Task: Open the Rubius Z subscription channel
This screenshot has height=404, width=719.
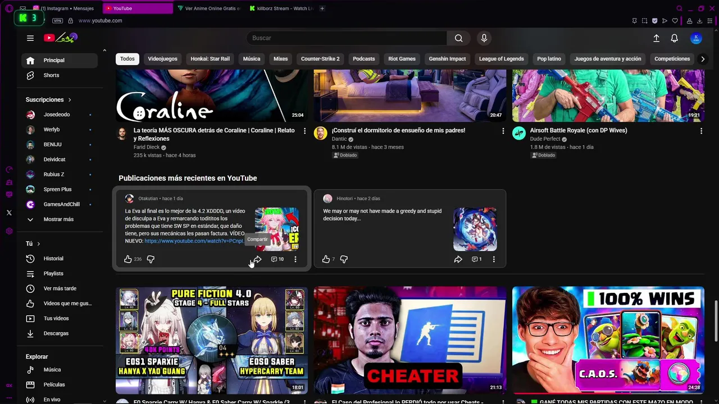Action: pos(59,175)
